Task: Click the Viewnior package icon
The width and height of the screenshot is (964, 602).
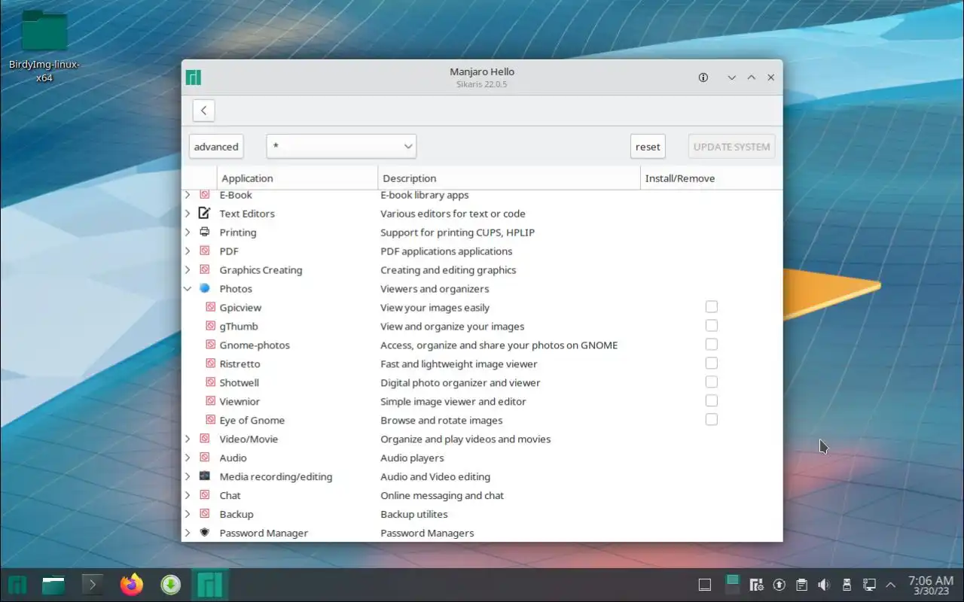Action: [211, 401]
